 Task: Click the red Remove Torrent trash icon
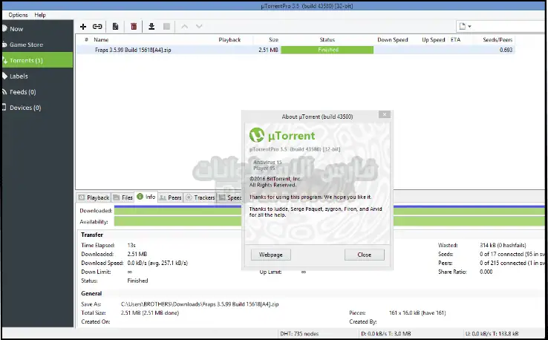(x=134, y=26)
